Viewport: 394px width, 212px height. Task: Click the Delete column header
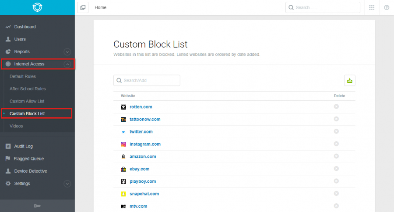(339, 96)
